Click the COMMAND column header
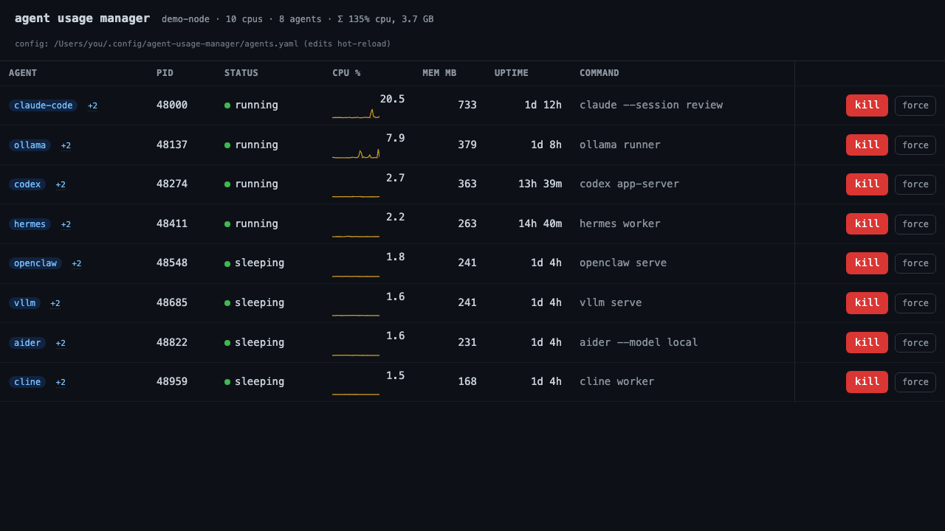Image resolution: width=945 pixels, height=531 pixels. point(599,73)
